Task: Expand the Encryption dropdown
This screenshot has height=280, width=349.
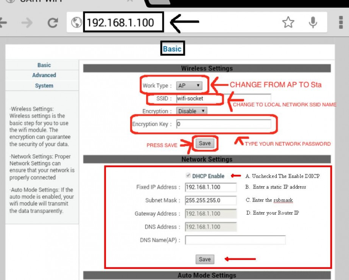Action: point(192,111)
